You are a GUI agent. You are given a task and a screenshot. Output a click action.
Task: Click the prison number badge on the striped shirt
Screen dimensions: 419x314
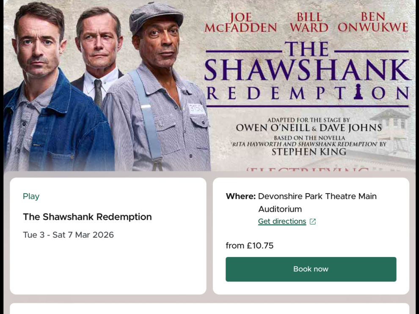tap(196, 109)
